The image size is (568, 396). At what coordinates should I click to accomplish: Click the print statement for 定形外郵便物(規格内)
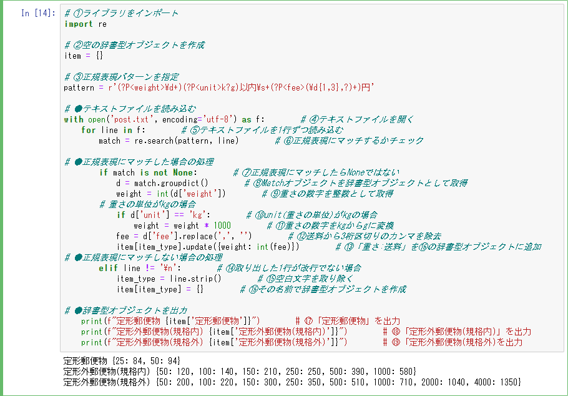pos(214,332)
